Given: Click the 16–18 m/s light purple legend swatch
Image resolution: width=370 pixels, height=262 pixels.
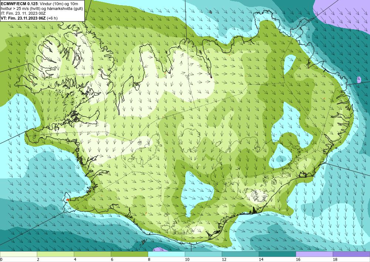Looking at the screenshot, I should click(314, 254).
